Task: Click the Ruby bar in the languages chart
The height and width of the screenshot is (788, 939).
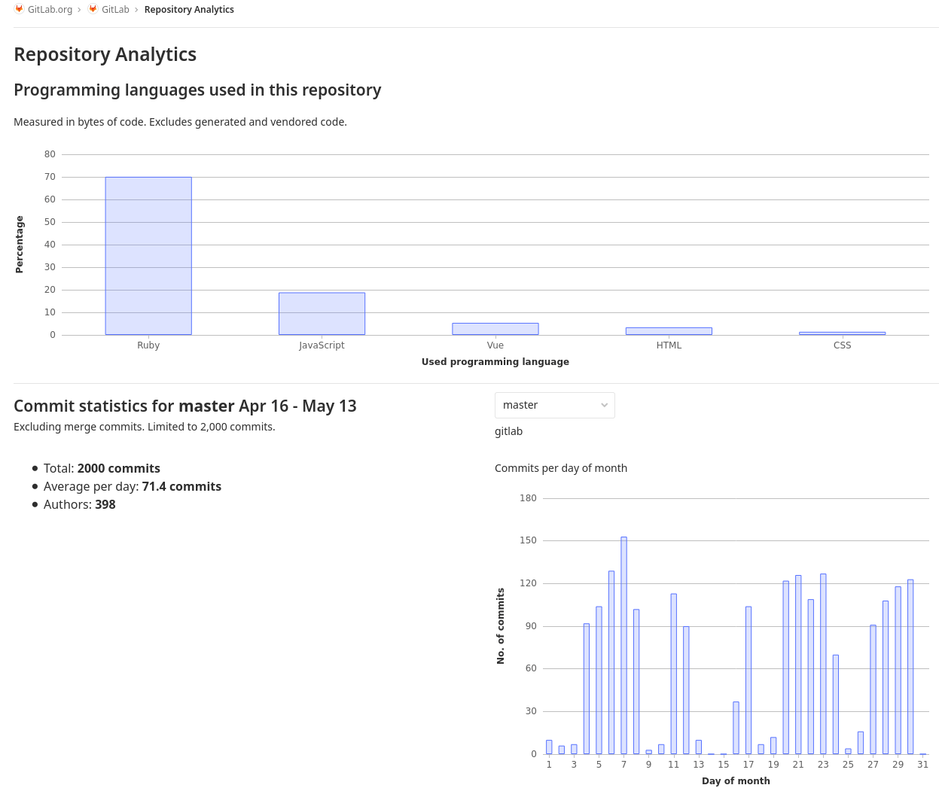Action: tap(148, 254)
